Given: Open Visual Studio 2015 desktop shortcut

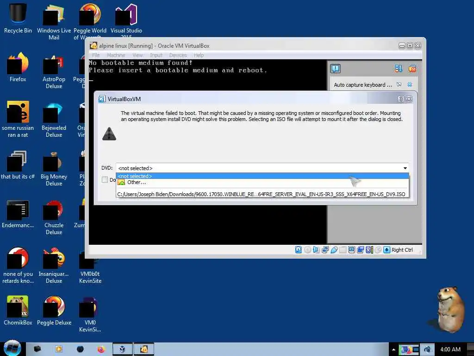Looking at the screenshot, I should [x=126, y=19].
